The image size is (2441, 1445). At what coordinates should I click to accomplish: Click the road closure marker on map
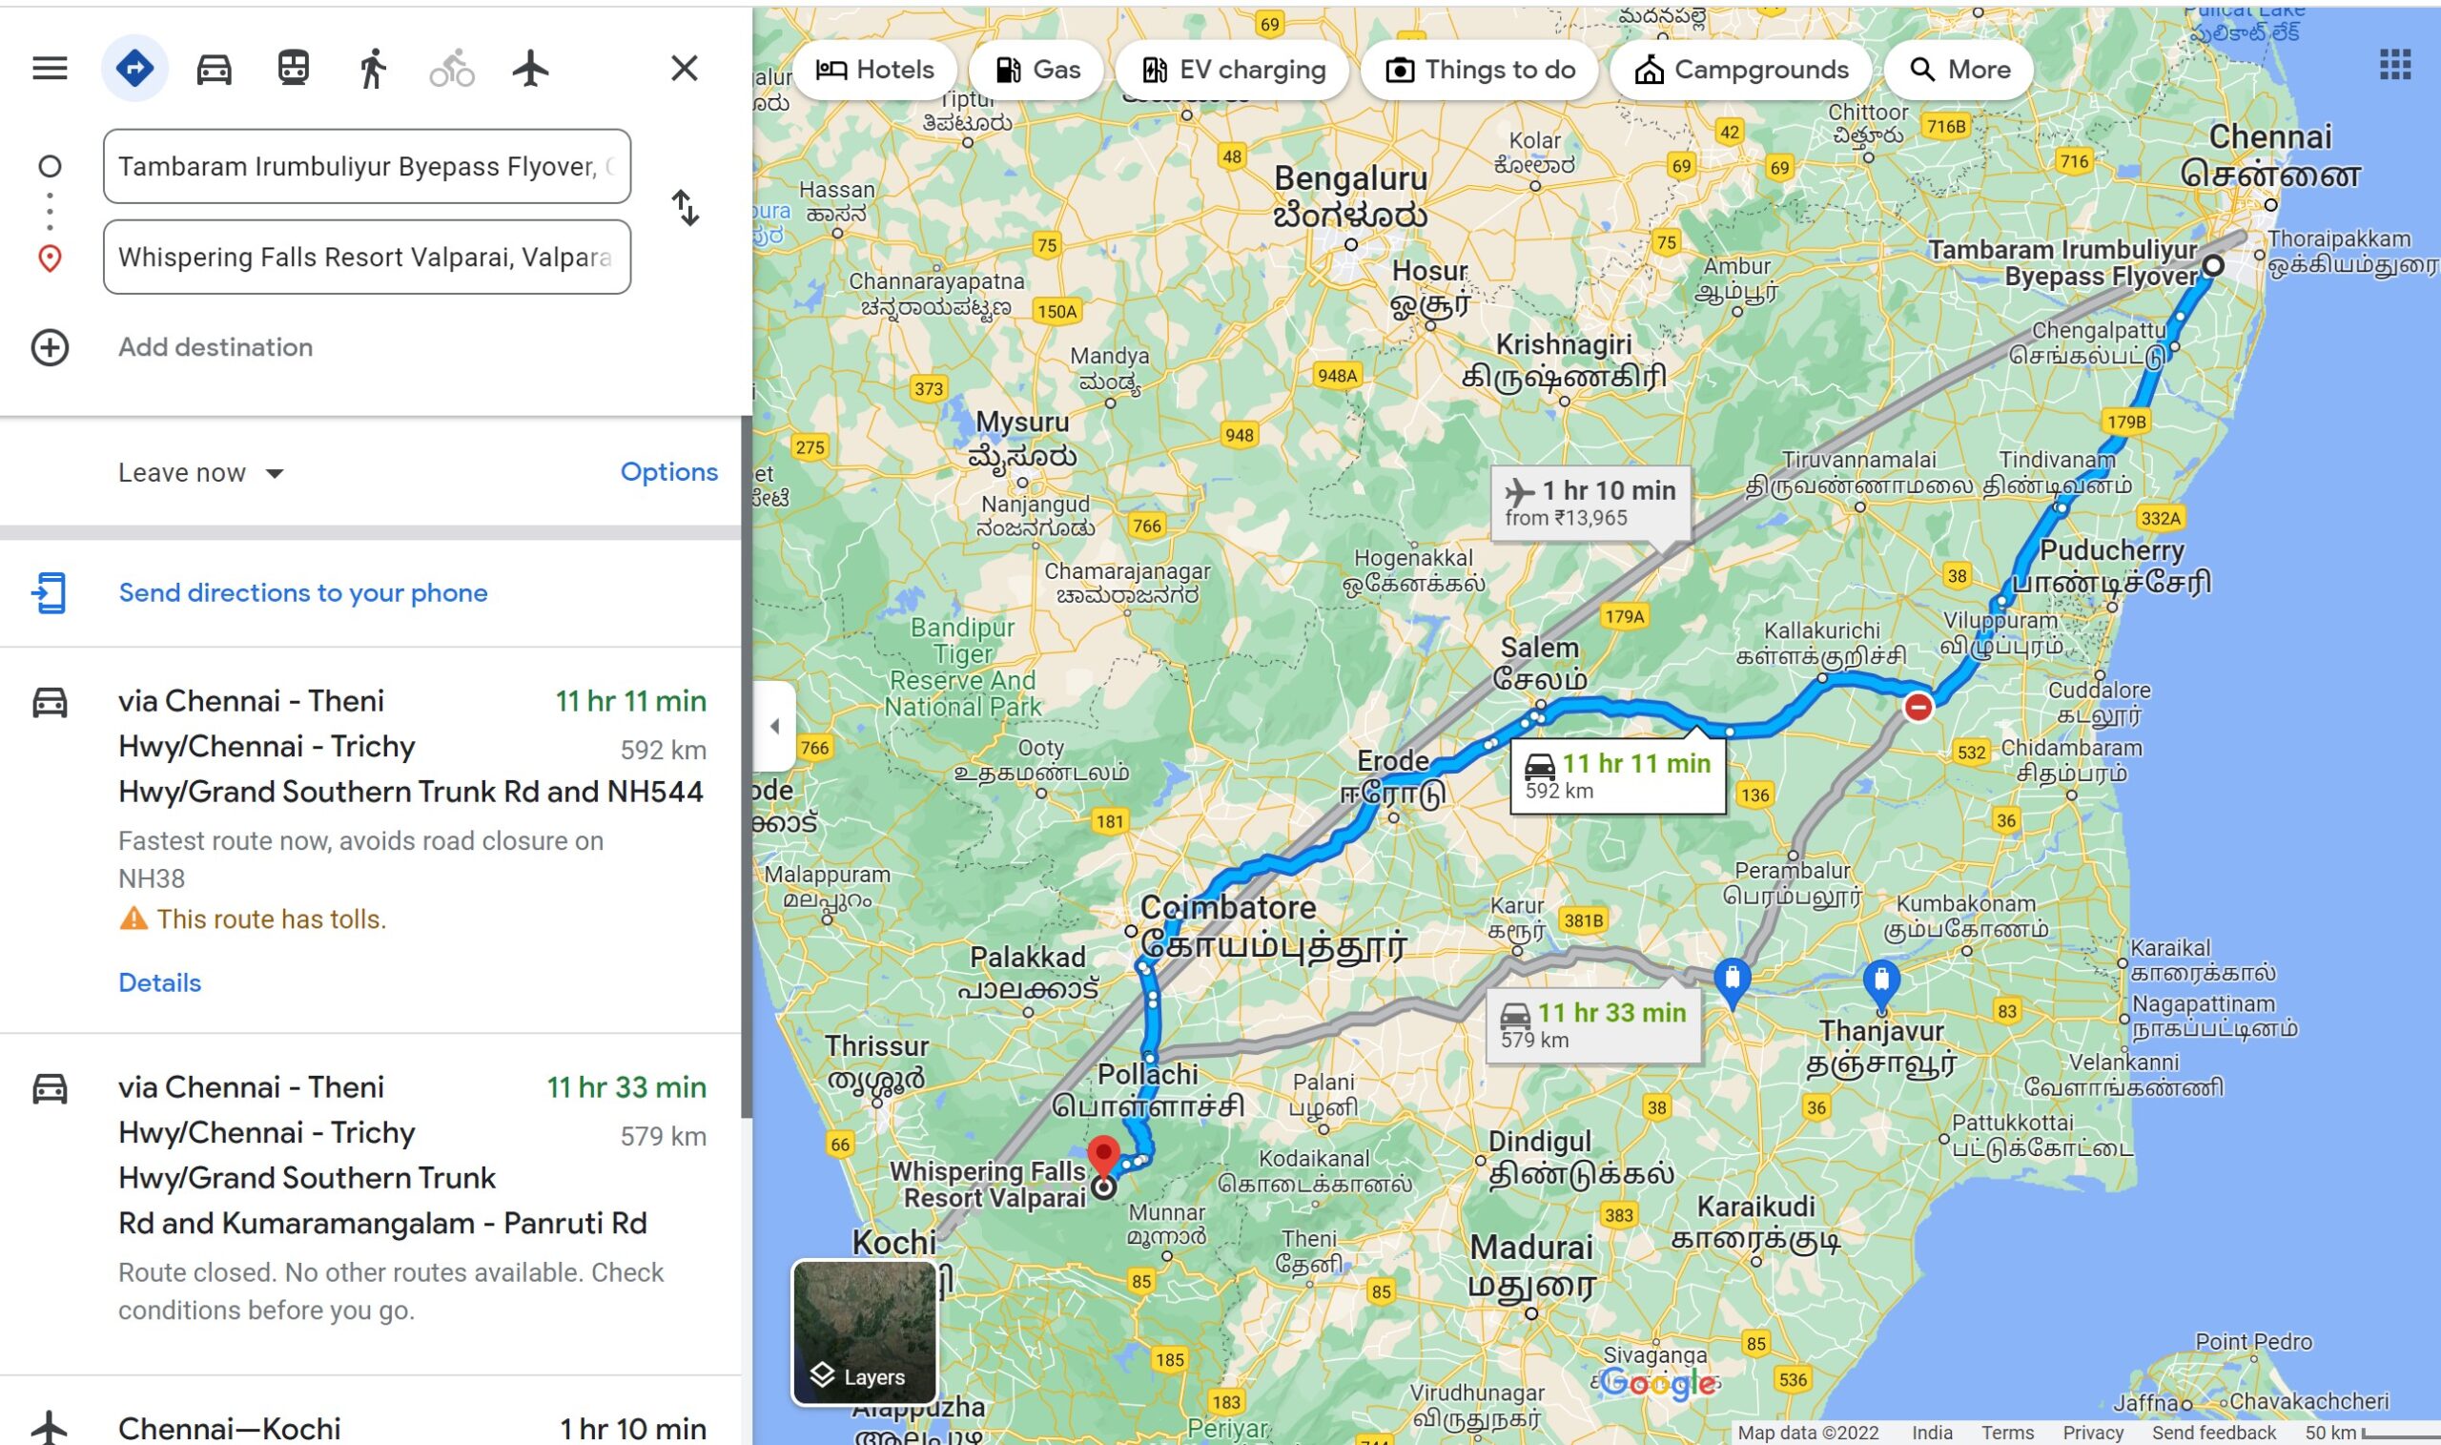coord(1918,707)
